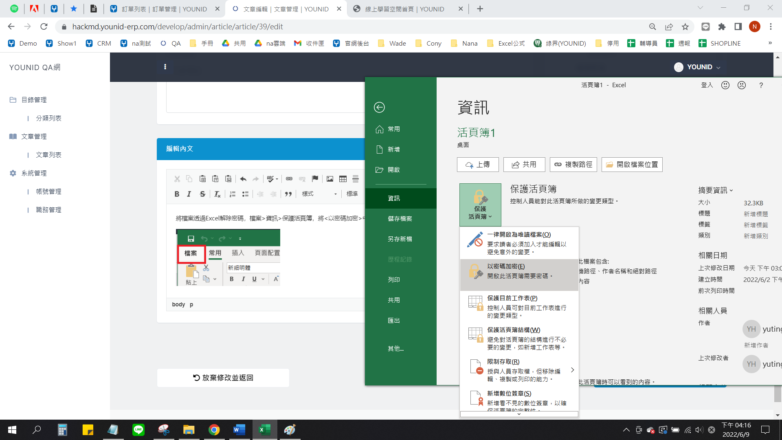Click 文章列表 in the left sidebar
The height and width of the screenshot is (440, 782).
pyautogui.click(x=48, y=155)
